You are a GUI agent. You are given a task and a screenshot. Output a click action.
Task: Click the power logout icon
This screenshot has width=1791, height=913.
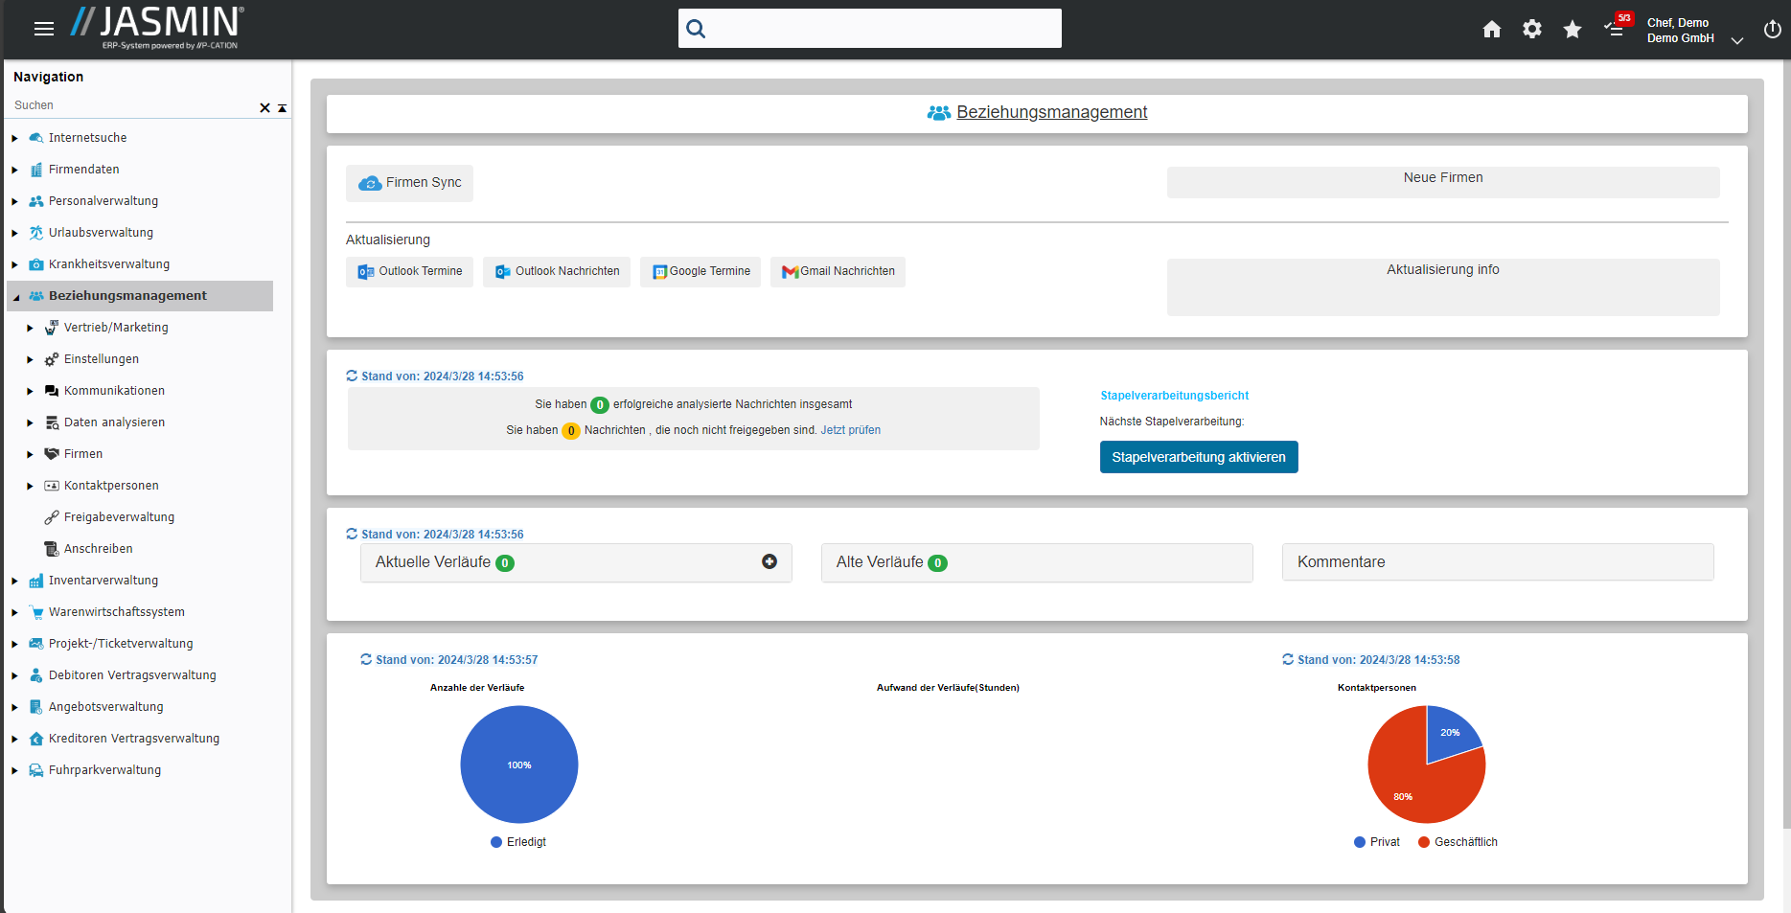1772,30
